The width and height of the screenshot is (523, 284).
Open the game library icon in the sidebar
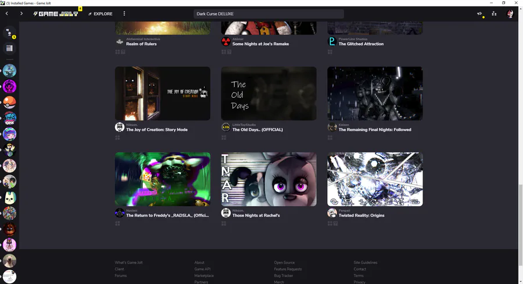[9, 48]
